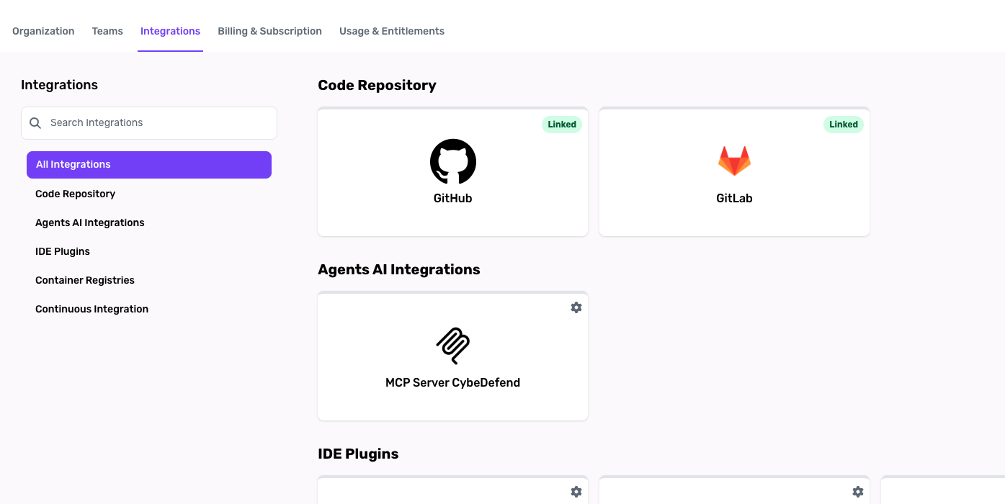The image size is (1005, 504).
Task: Click the GitLab card label text
Action: coord(734,199)
